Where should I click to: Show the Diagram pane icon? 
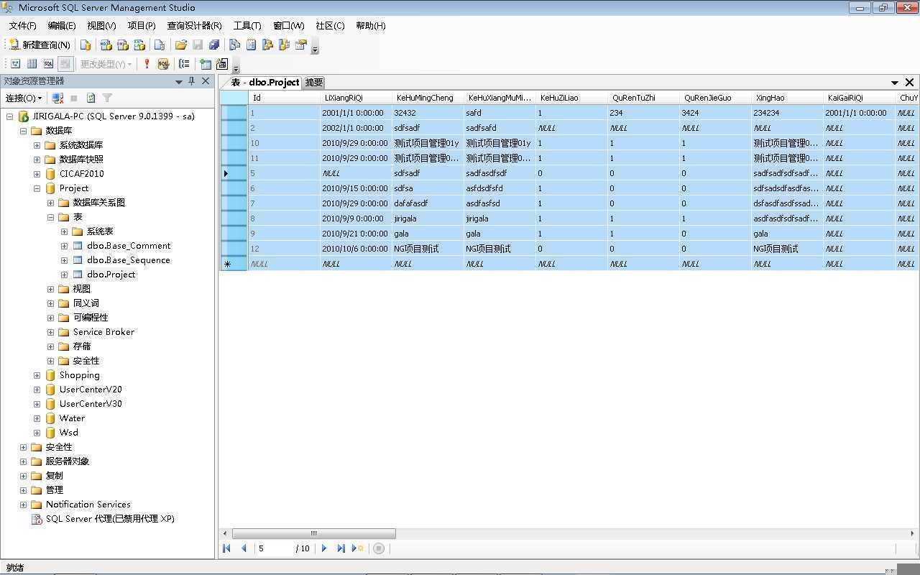pyautogui.click(x=15, y=64)
